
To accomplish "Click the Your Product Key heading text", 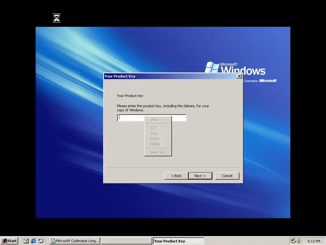I will pos(130,96).
